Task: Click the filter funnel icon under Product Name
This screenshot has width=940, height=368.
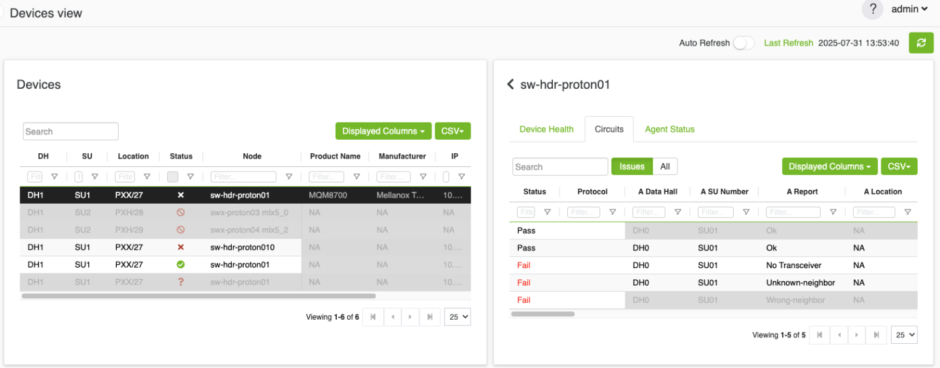Action: (356, 177)
